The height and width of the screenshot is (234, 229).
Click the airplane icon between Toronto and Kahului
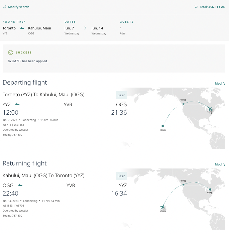click(22, 28)
